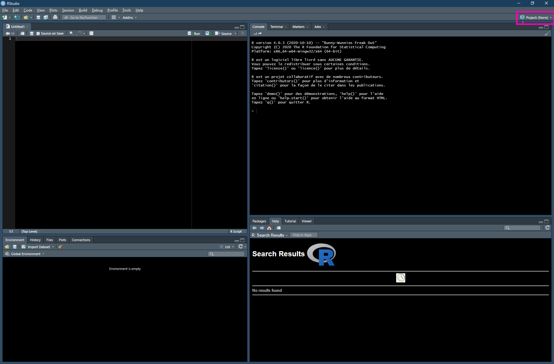This screenshot has width=554, height=364.
Task: Open the Project (None) dropdown
Action: (536, 18)
